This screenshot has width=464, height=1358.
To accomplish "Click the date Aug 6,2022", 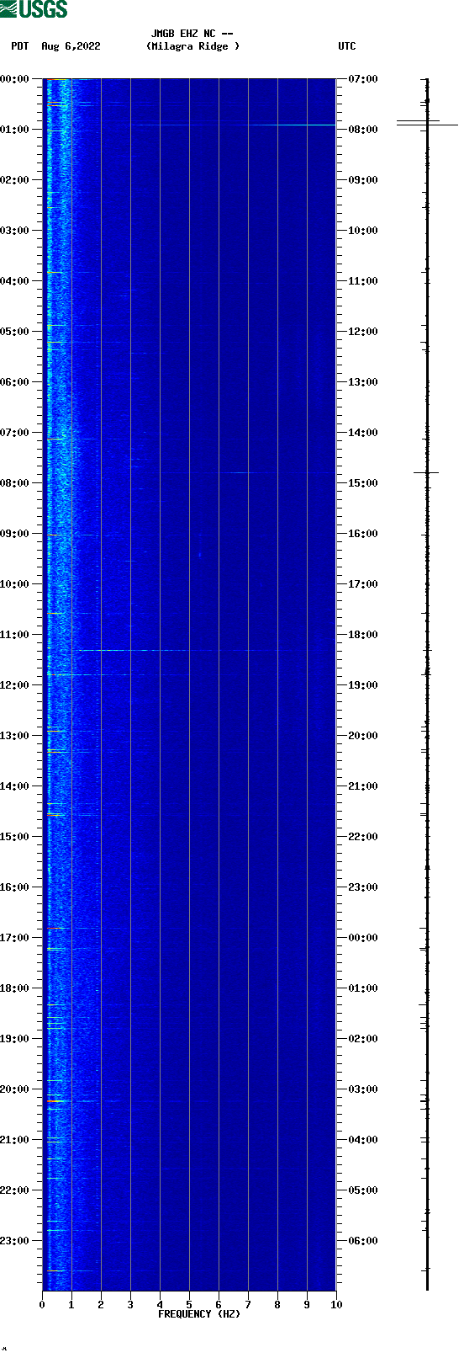I will point(71,46).
